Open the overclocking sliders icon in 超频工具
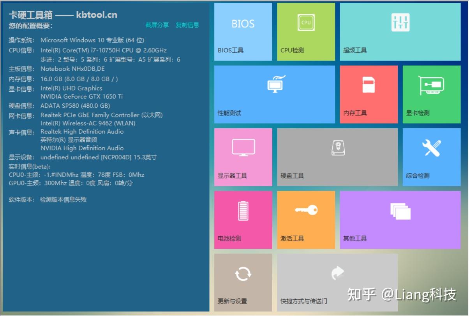Image resolution: width=469 pixels, height=316 pixels. [x=400, y=23]
